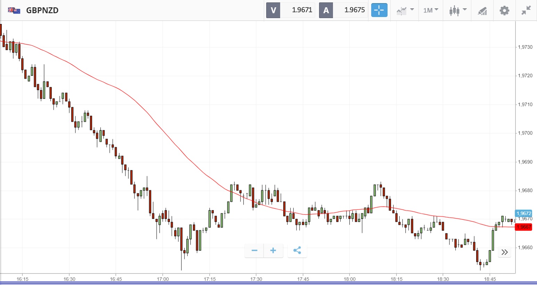Click the 16:15 time axis label
Viewport: 537px width, 285px height.
click(x=23, y=279)
